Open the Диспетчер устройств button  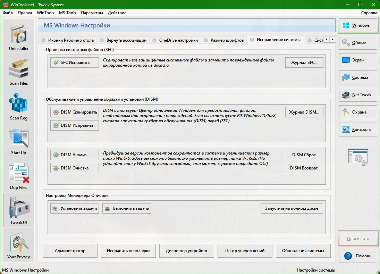click(x=186, y=251)
